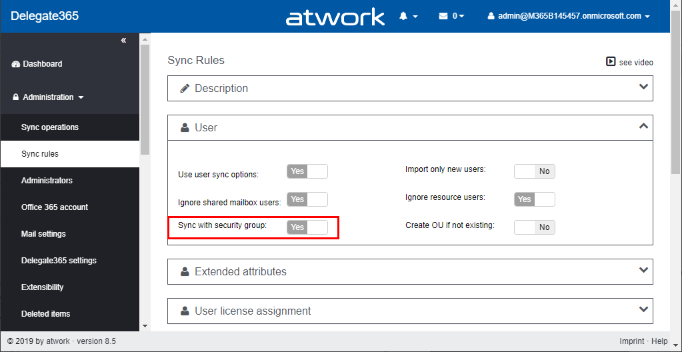Open Administrators menu item
682x352 pixels.
click(x=70, y=181)
